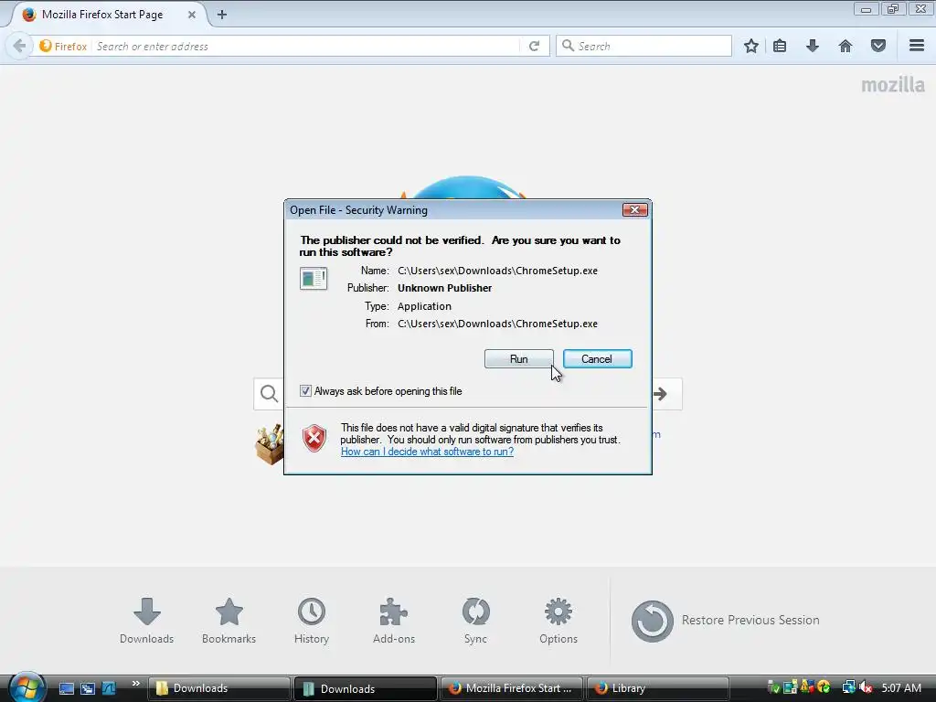Open the Pocket icon in the toolbar
Image resolution: width=936 pixels, height=702 pixels.
pyautogui.click(x=878, y=46)
